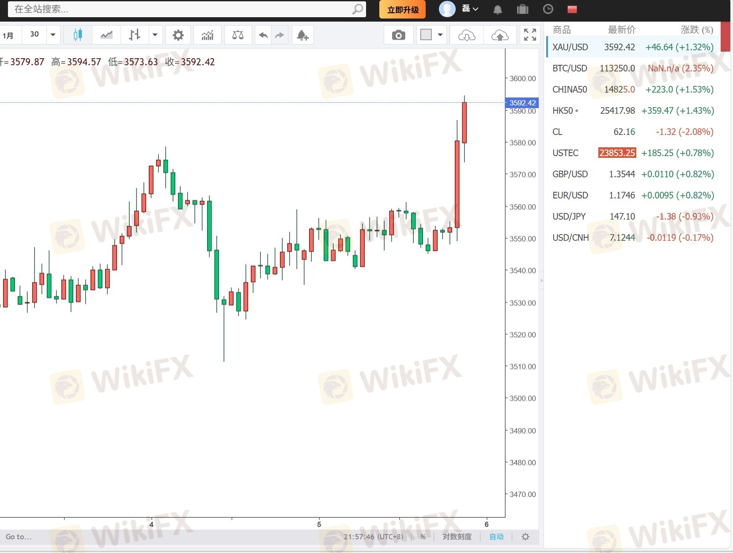The width and height of the screenshot is (733, 553).
Task: Click the 立即升级 upgrade button
Action: [403, 9]
